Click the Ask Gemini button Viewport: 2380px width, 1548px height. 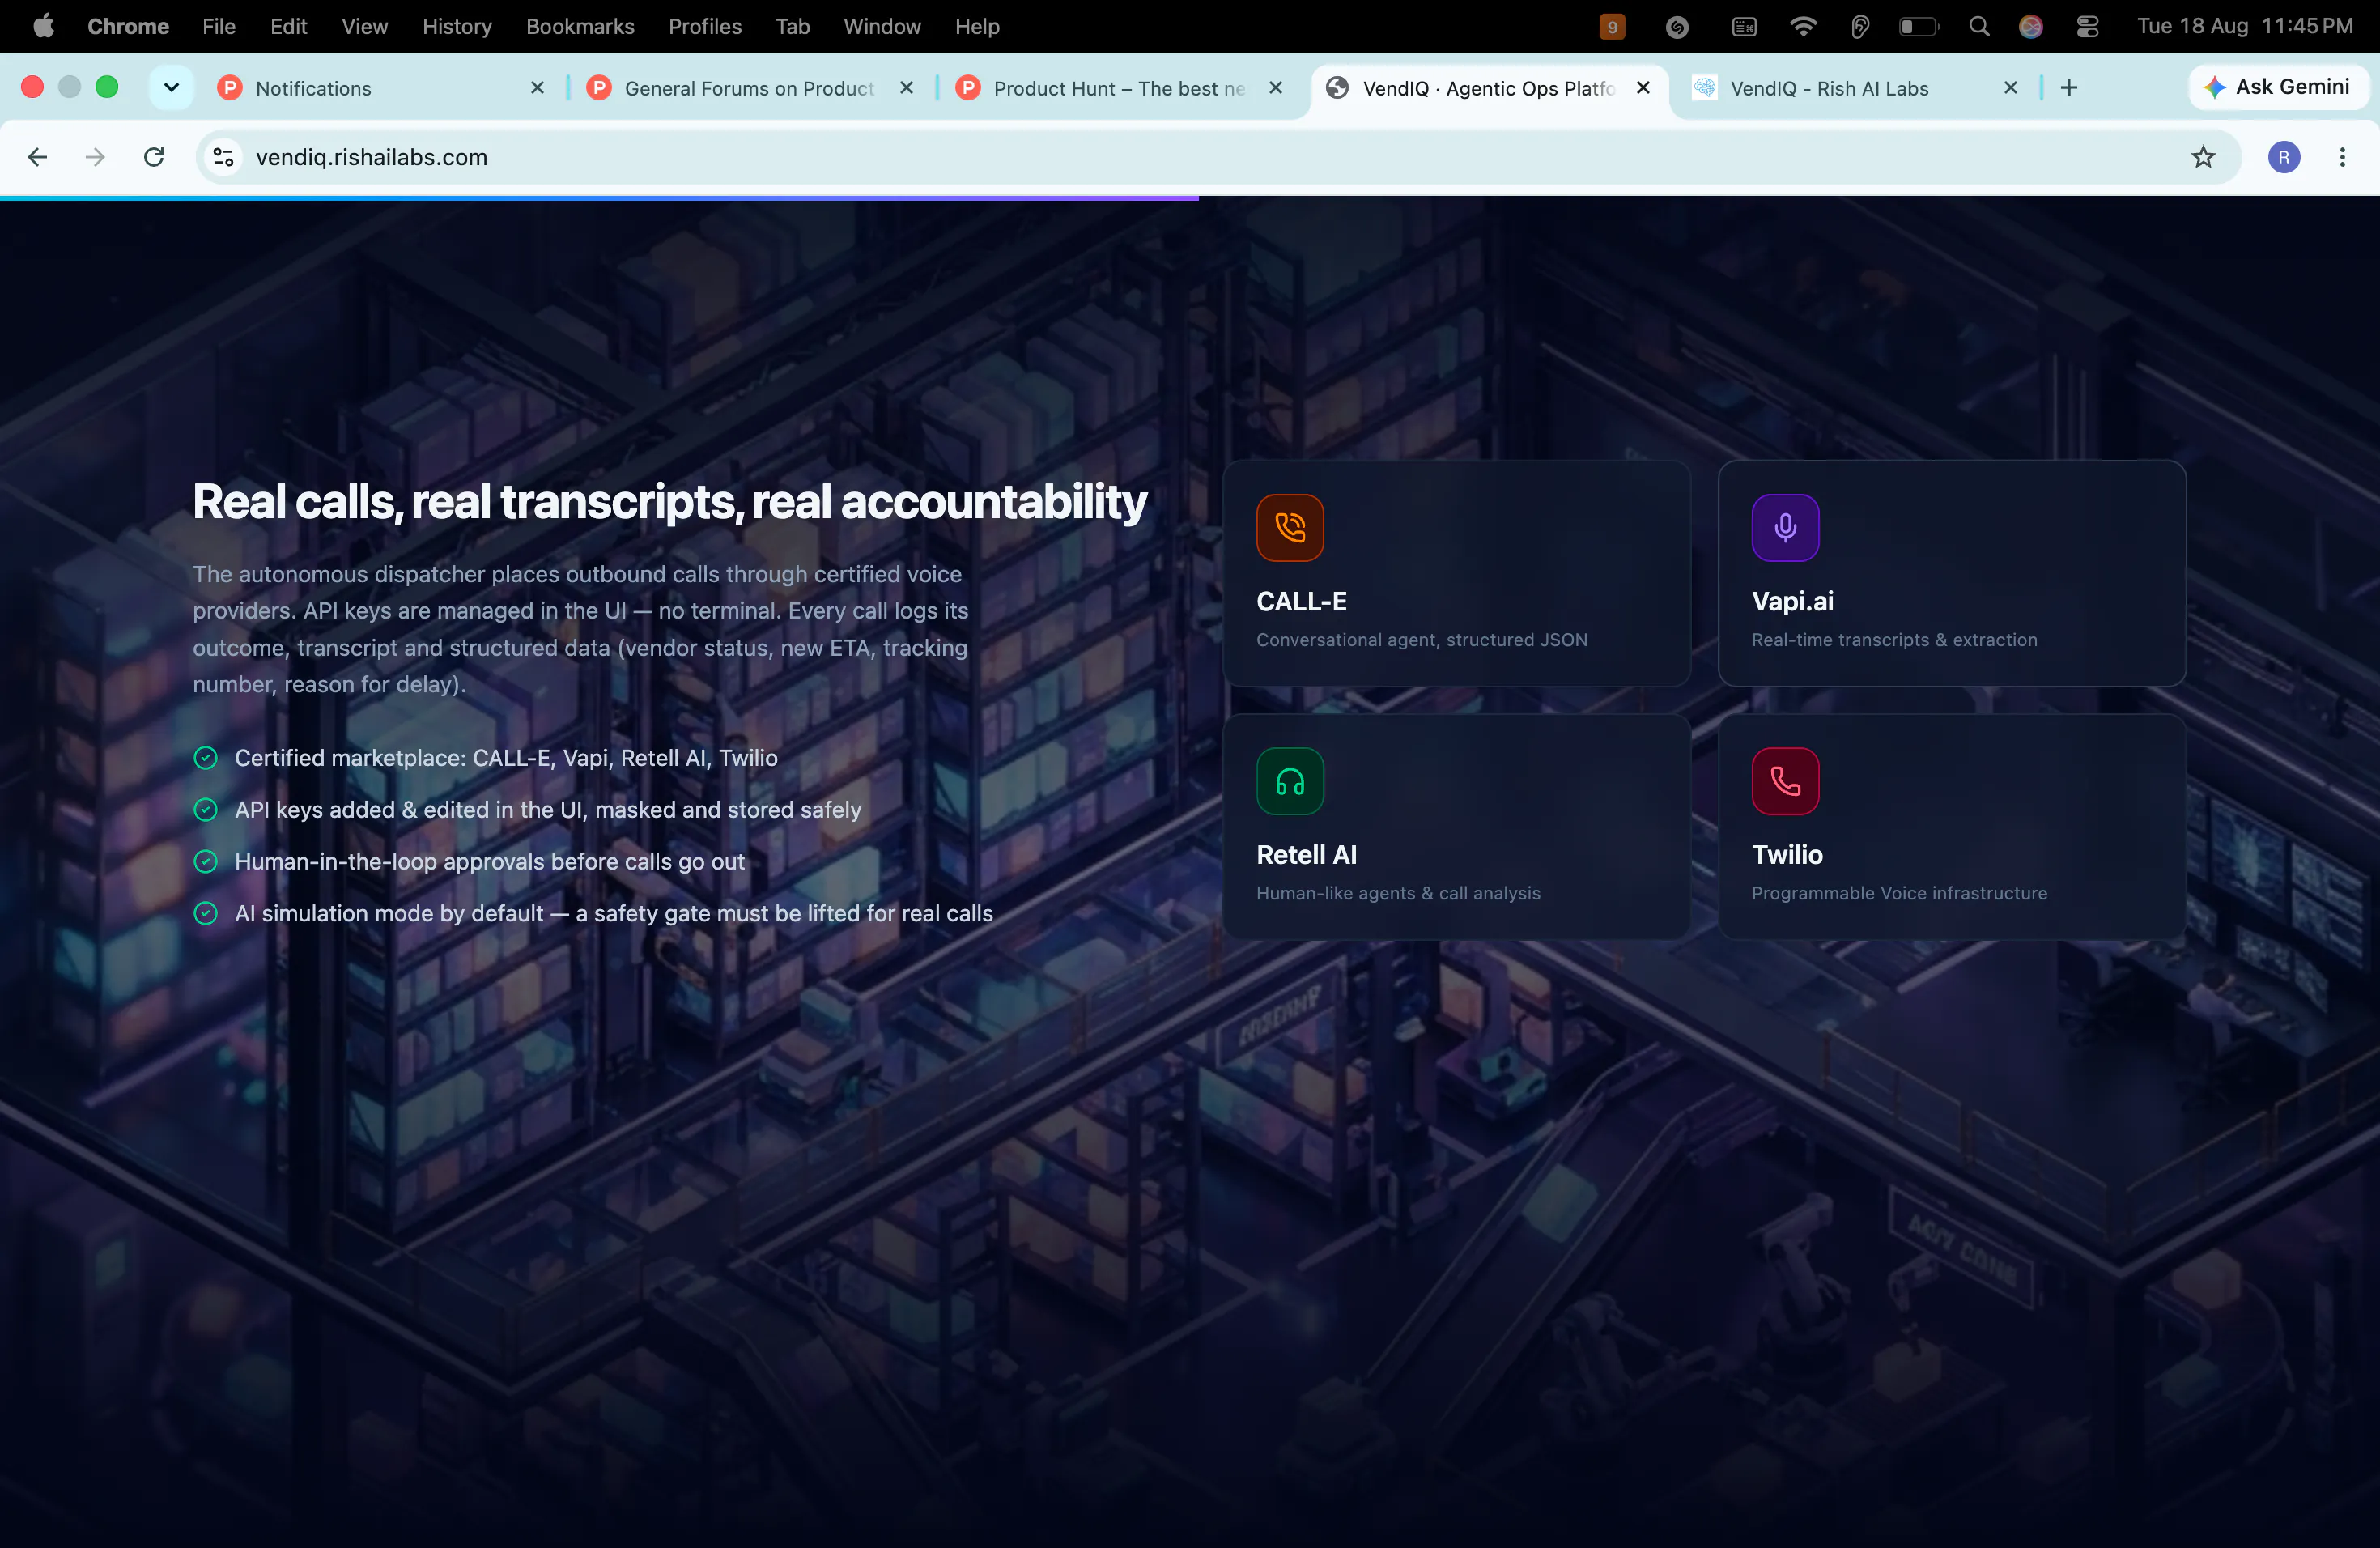pyautogui.click(x=2277, y=87)
